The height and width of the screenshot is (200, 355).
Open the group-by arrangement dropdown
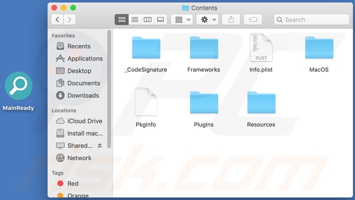[x=182, y=20]
